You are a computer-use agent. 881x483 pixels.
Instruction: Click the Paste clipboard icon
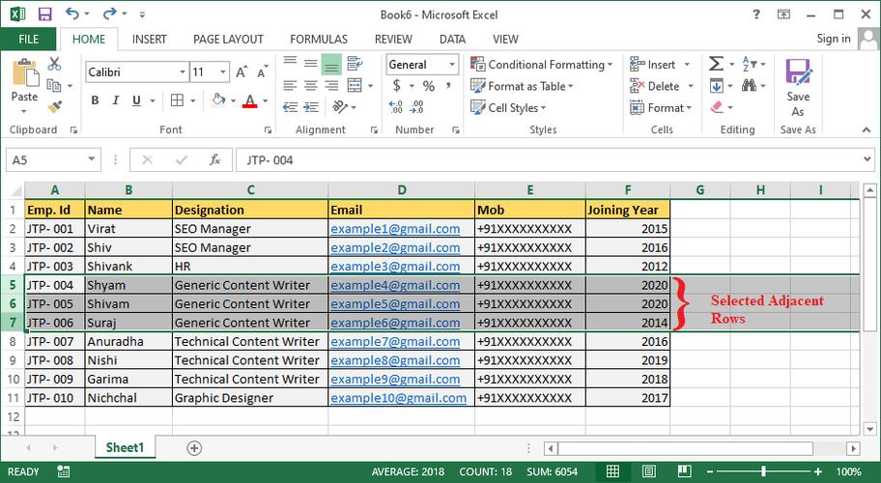click(x=25, y=73)
